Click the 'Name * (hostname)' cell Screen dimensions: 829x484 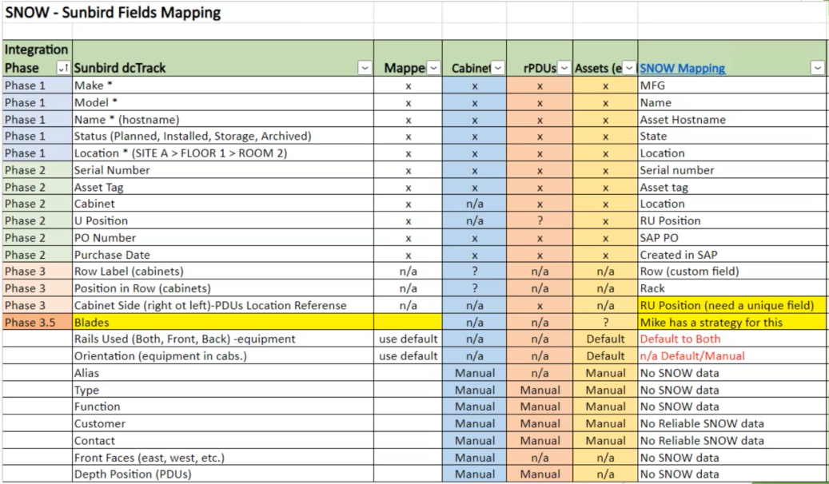click(x=222, y=119)
